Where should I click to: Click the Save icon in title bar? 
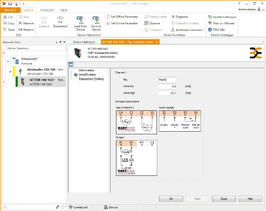click(10, 3)
